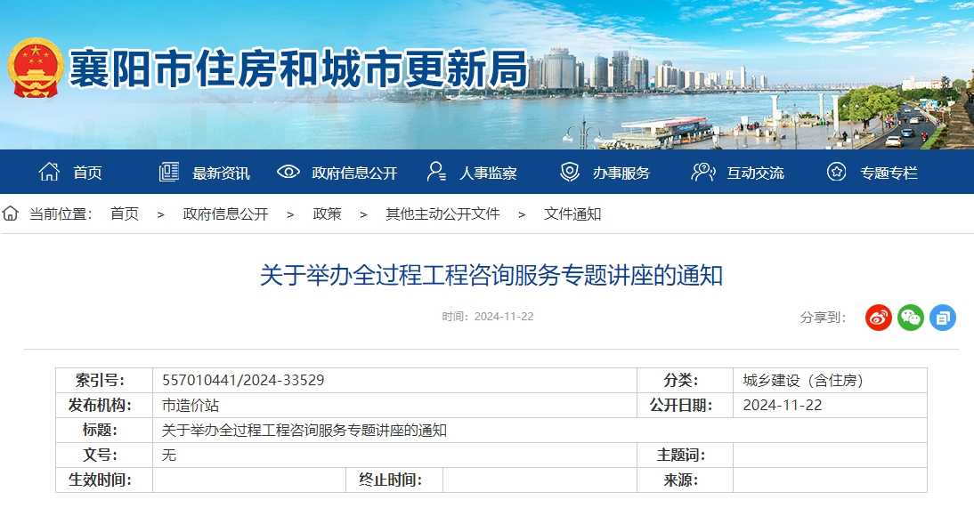The width and height of the screenshot is (974, 508).
Task: Open the 最新资讯 menu item
Action: coord(221,173)
